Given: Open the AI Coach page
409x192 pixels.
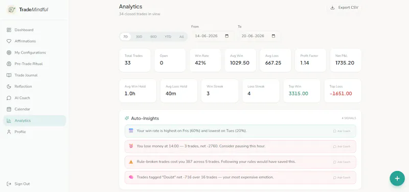Looking at the screenshot, I should click(34, 98).
